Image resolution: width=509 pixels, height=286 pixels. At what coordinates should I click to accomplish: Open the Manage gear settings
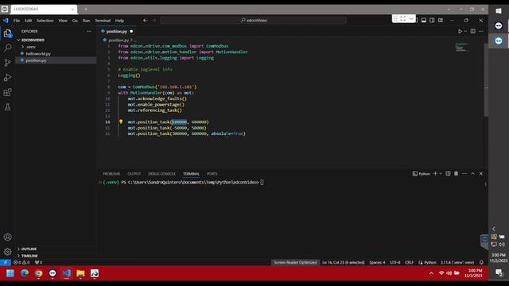[7, 252]
